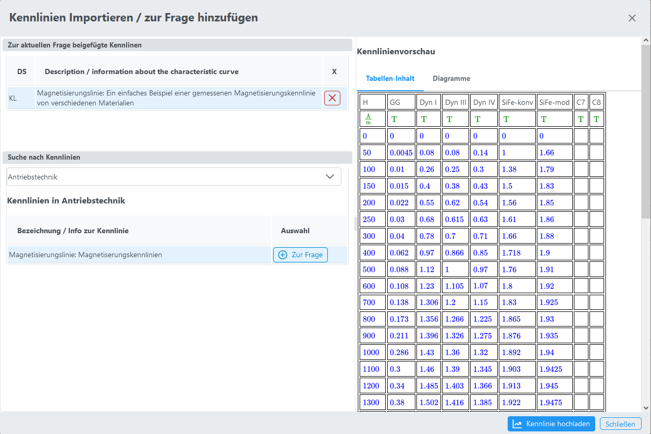Click the empty C7 cell in row 50
The width and height of the screenshot is (651, 434).
point(581,153)
